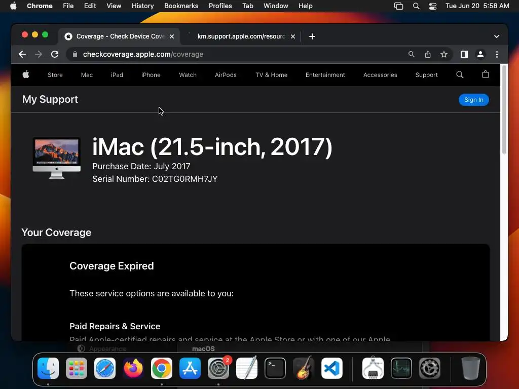Reload the coverage page
The height and width of the screenshot is (389, 519).
click(55, 54)
